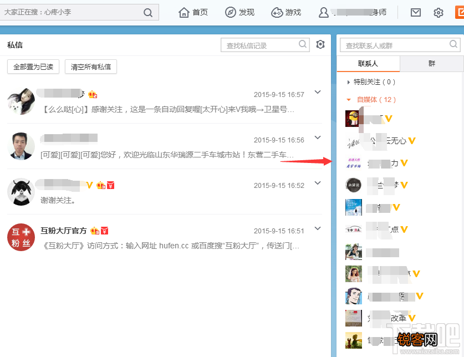464x357 pixels.
Task: Open the settings gear in navbar
Action: pyautogui.click(x=438, y=12)
